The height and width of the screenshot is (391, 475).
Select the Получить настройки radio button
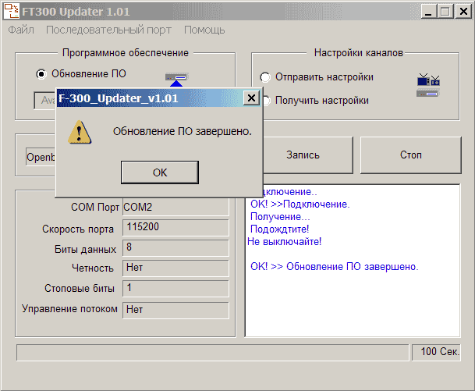click(266, 101)
